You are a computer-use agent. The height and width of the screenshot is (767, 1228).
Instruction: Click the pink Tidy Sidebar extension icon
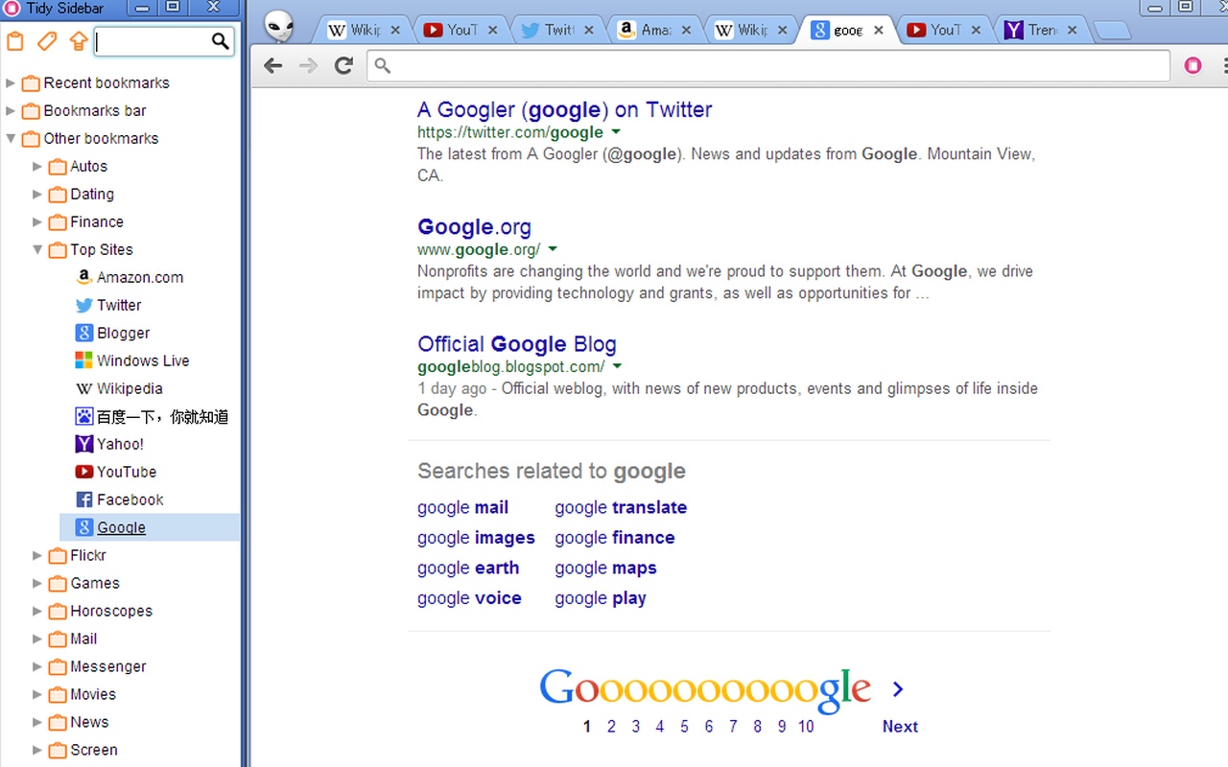click(x=1193, y=65)
